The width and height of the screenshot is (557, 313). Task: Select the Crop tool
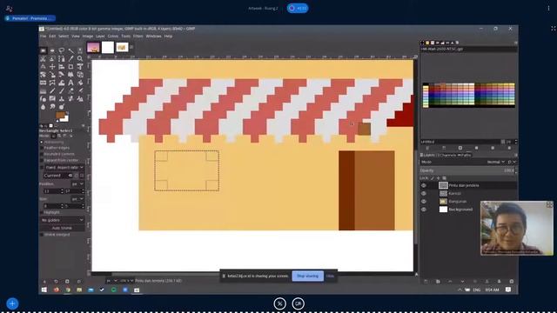click(x=70, y=66)
